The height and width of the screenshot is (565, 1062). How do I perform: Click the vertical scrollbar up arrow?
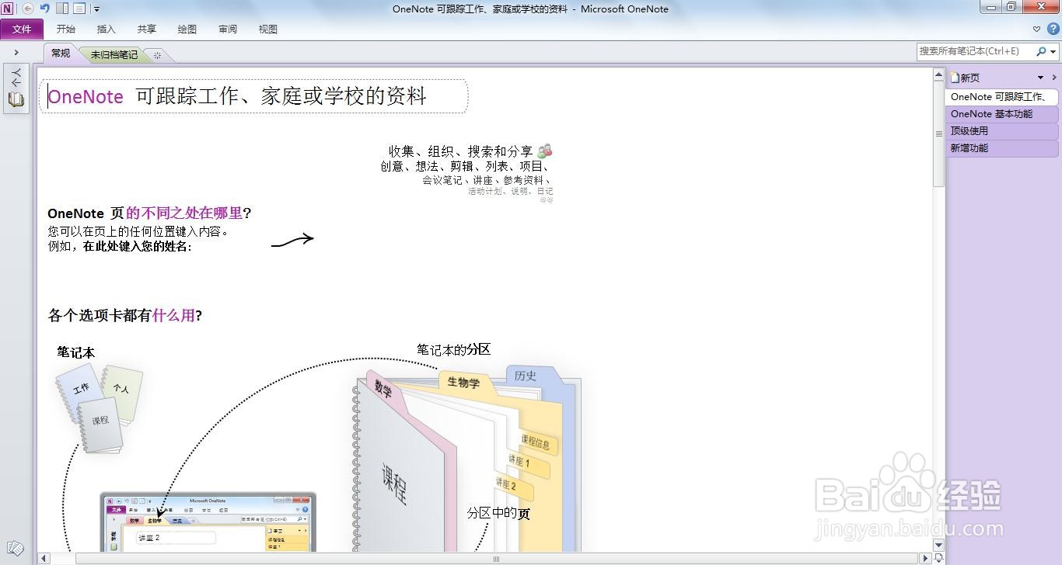938,75
